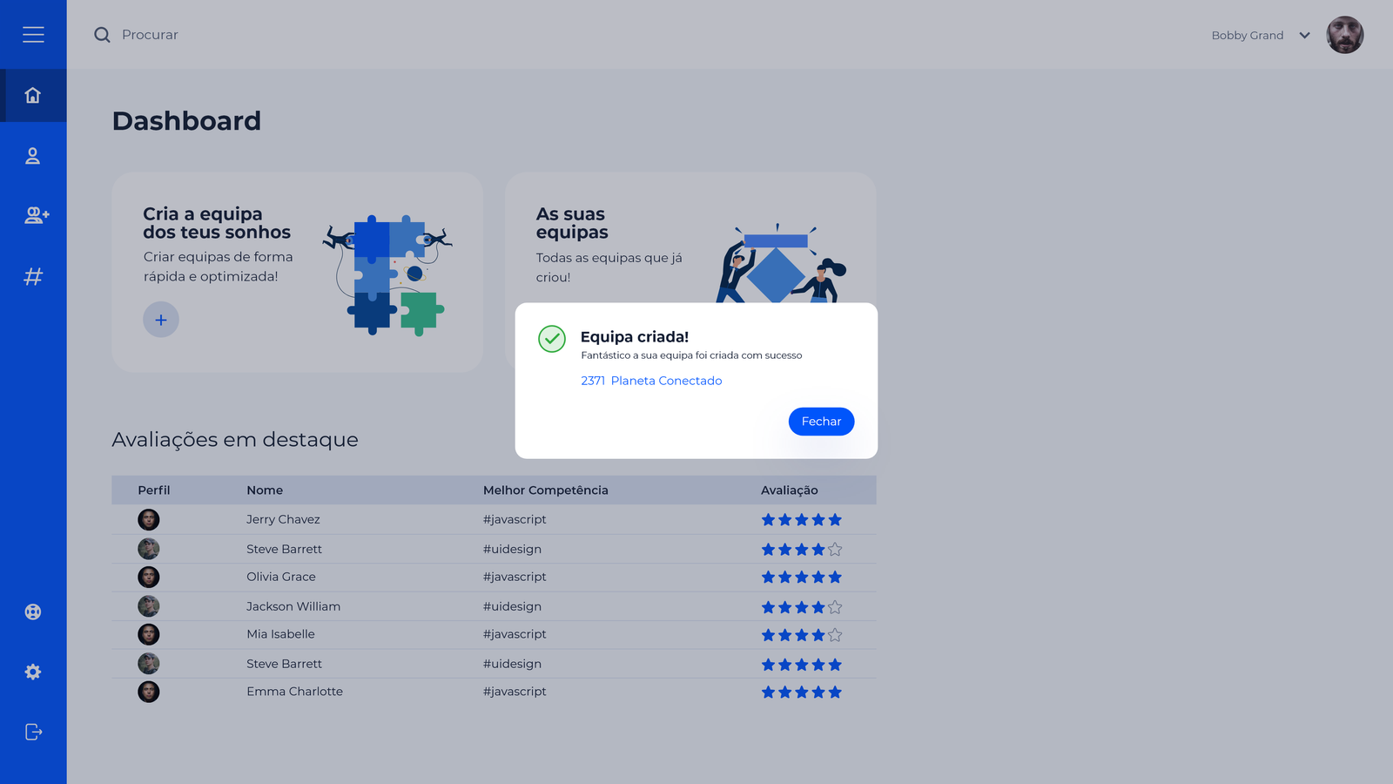Click the logout icon in sidebar
The height and width of the screenshot is (784, 1393).
click(x=33, y=732)
